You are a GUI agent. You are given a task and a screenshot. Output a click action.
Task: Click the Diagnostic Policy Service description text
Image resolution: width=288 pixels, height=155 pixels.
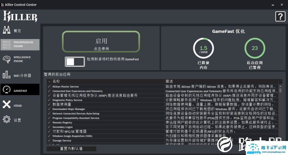coord(221,100)
